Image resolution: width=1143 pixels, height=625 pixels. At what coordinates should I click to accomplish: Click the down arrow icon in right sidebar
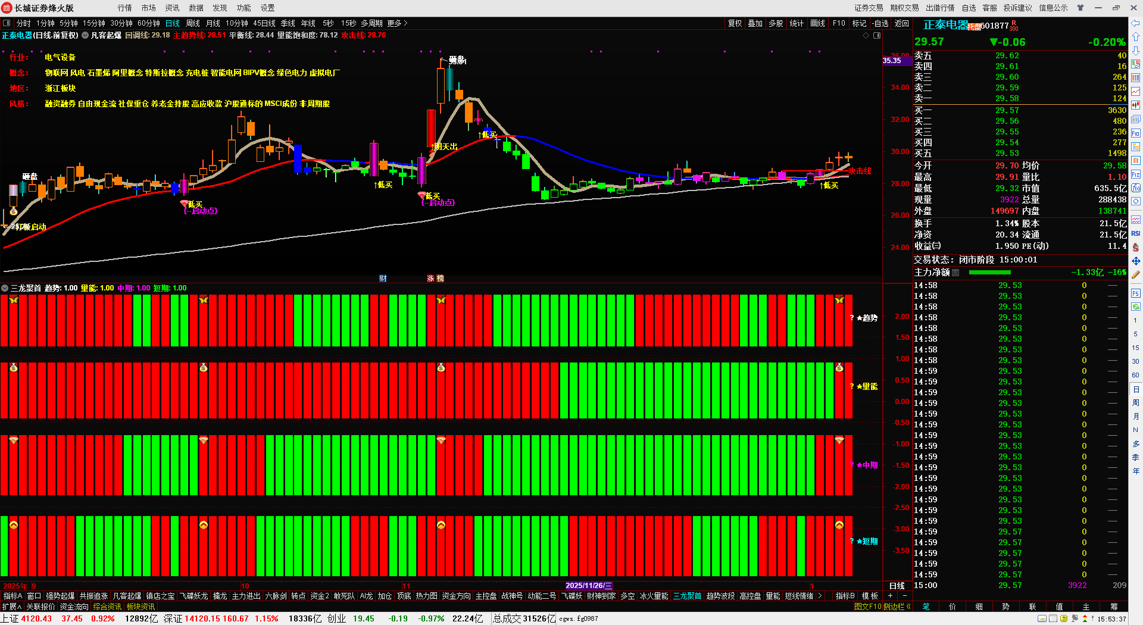pos(1136,51)
